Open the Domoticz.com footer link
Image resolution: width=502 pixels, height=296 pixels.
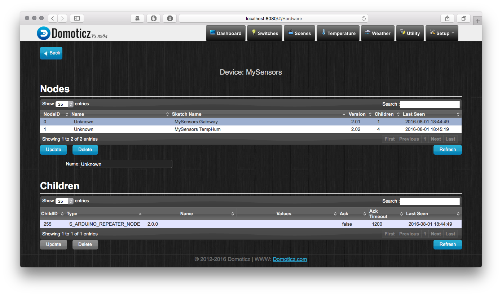[290, 259]
